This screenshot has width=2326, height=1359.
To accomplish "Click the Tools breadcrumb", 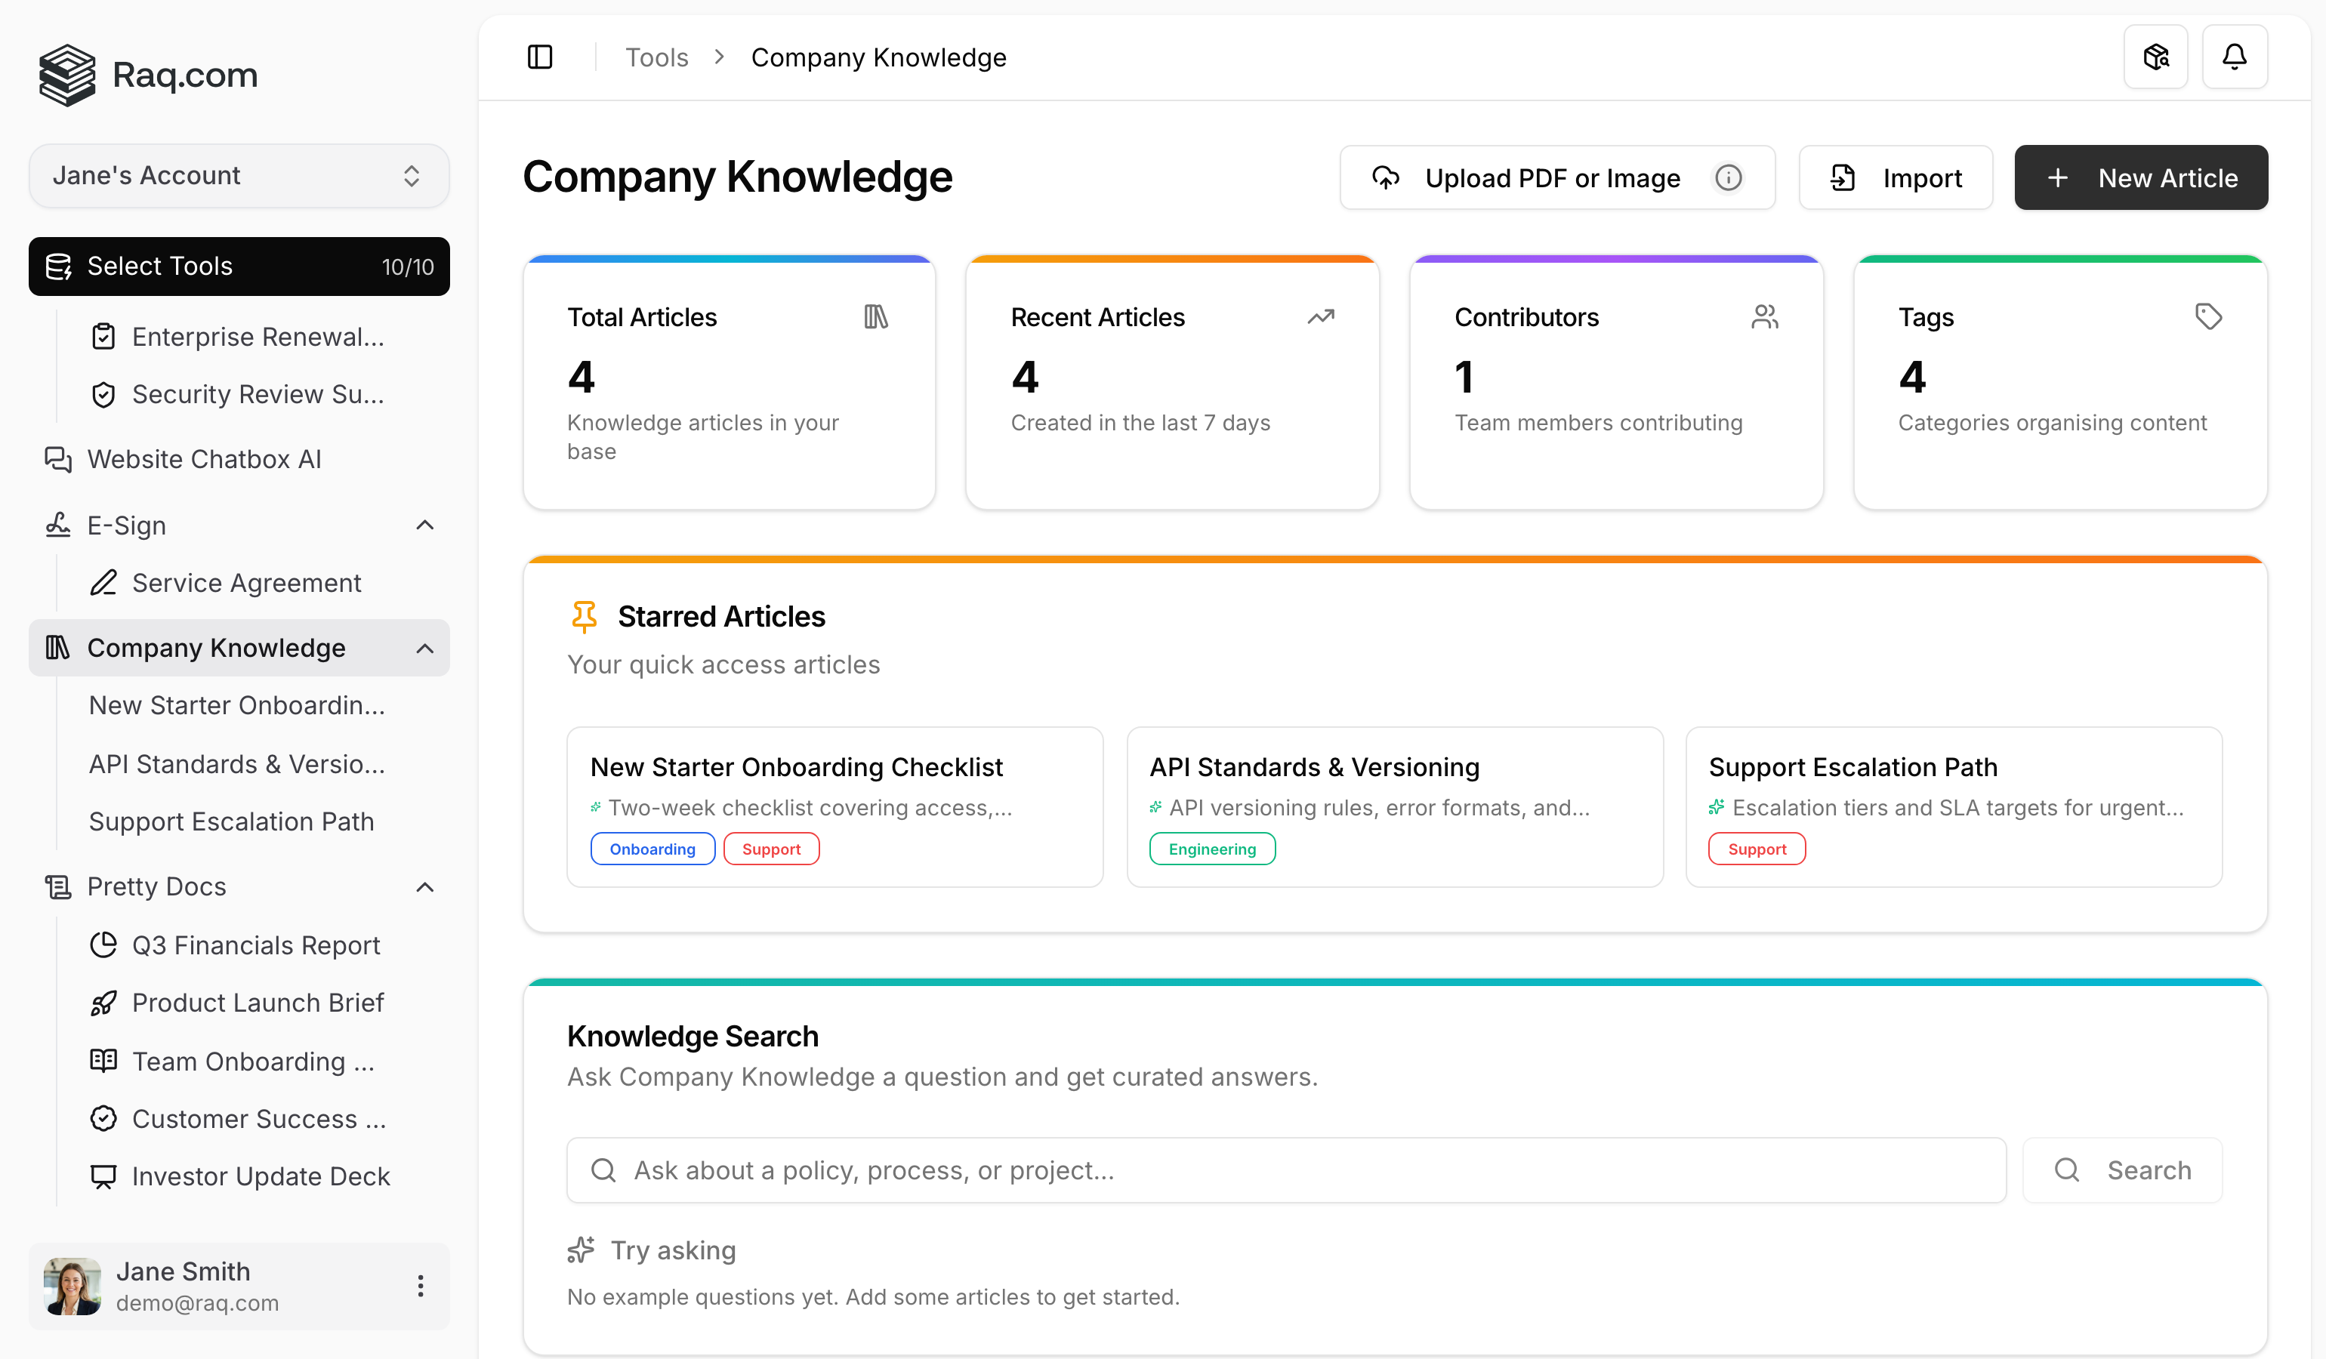I will (656, 57).
